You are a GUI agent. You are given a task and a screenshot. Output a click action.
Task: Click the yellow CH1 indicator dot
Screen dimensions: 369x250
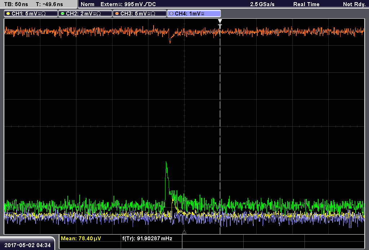(8, 14)
